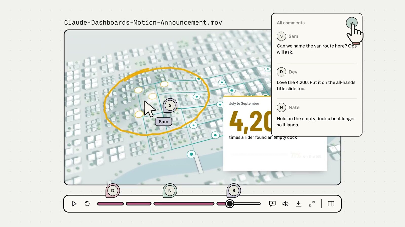Viewport: 405px width, 227px height.
Task: Open Sam's comment about the van route
Action: tap(317, 49)
